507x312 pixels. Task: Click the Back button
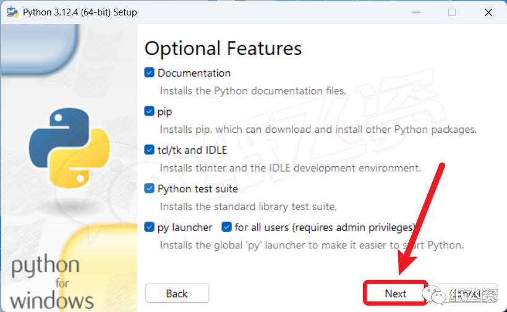click(177, 293)
